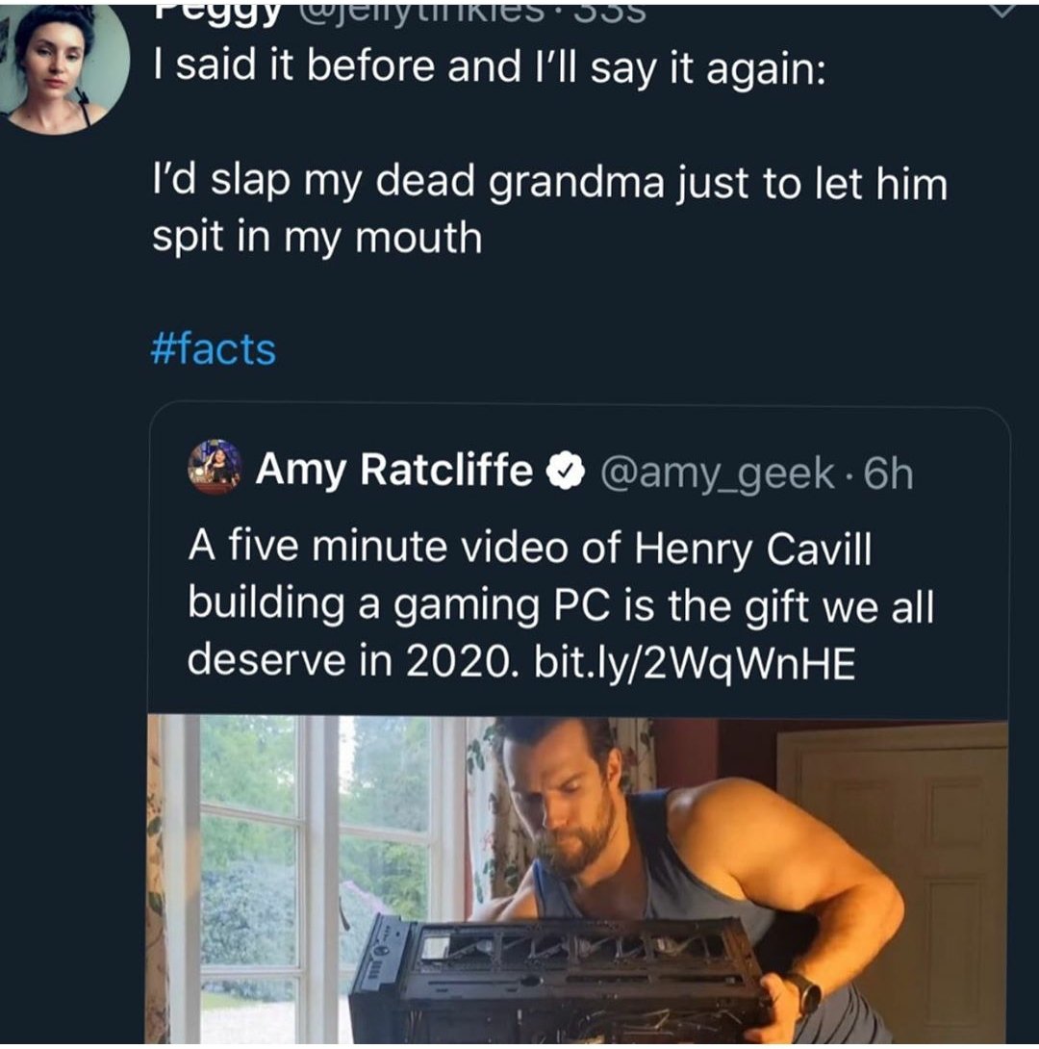
Task: Click the 33s tweet timestamp
Action: pos(609,13)
